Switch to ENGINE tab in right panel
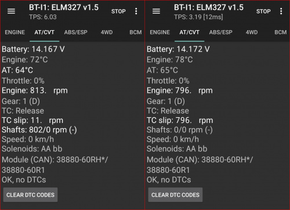The height and width of the screenshot is (210, 290). tap(160, 32)
